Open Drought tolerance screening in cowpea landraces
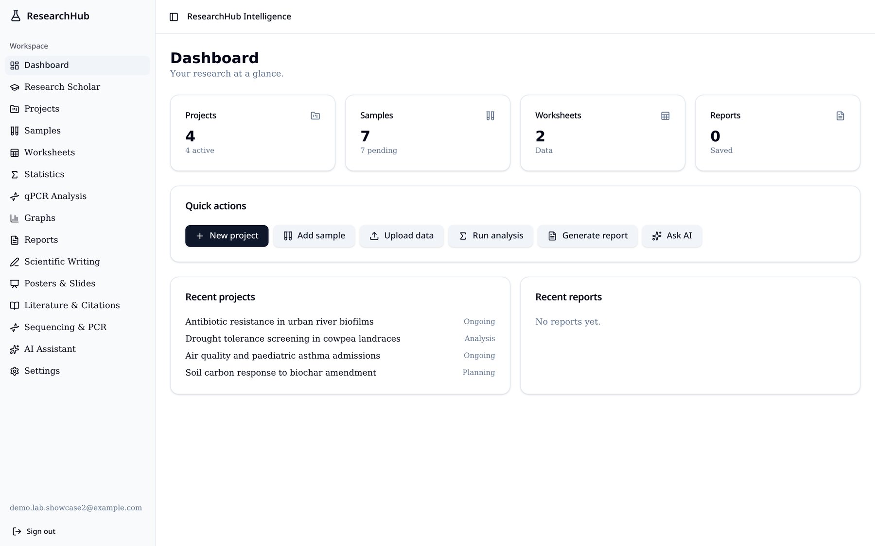Screen dimensions: 875x546 click(x=293, y=339)
